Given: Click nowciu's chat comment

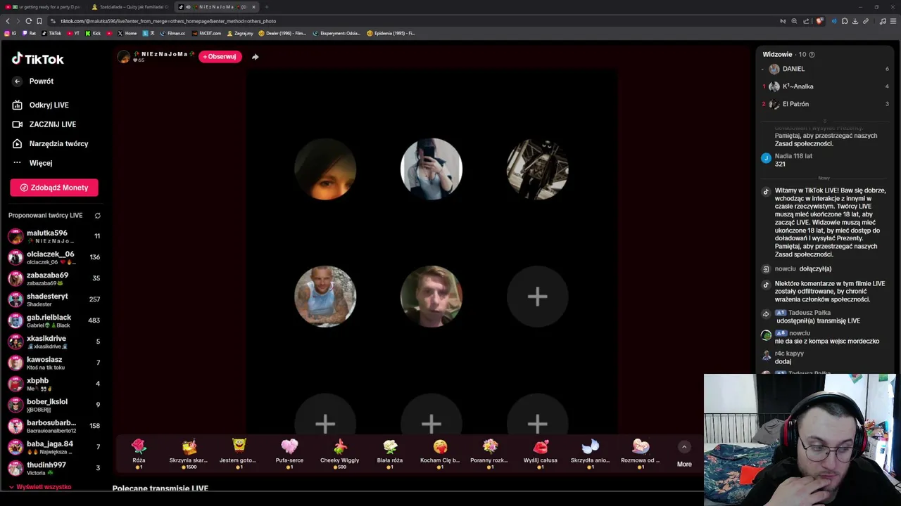Looking at the screenshot, I should [826, 341].
